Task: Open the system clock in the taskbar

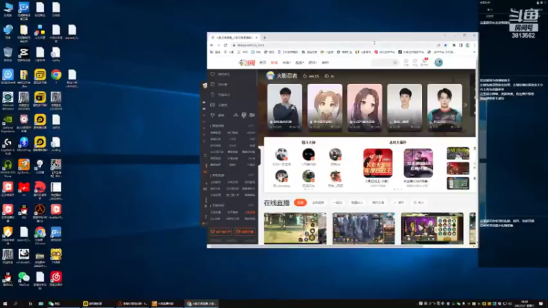Action: point(525,303)
